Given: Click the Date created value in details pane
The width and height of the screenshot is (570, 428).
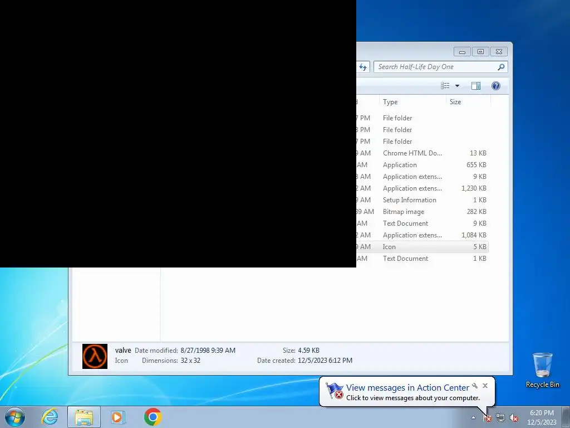Looking at the screenshot, I should (325, 361).
